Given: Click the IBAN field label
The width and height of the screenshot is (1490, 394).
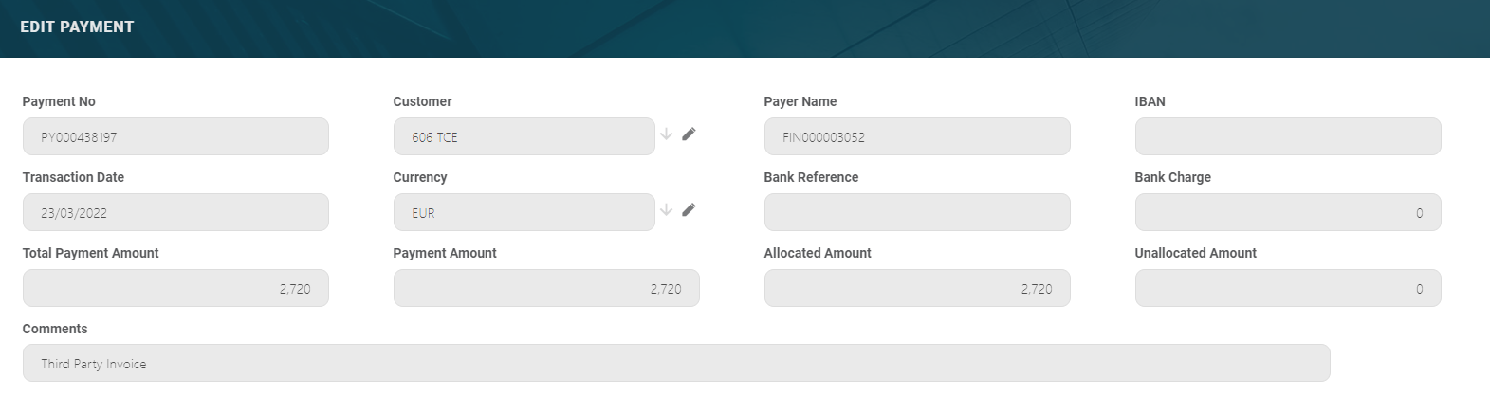Looking at the screenshot, I should tap(1150, 101).
